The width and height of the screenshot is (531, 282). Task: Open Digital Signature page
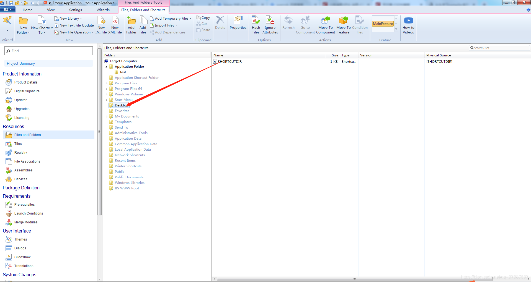(x=27, y=91)
